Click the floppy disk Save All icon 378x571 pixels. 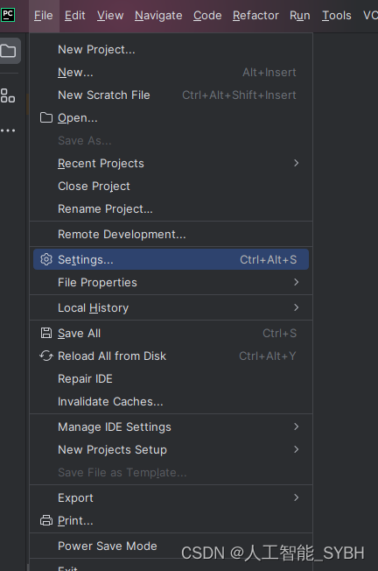click(x=46, y=333)
